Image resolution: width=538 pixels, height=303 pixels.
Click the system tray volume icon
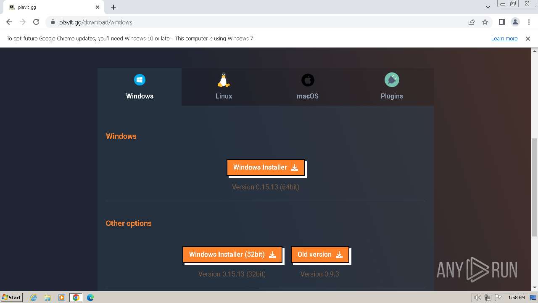pos(478,298)
